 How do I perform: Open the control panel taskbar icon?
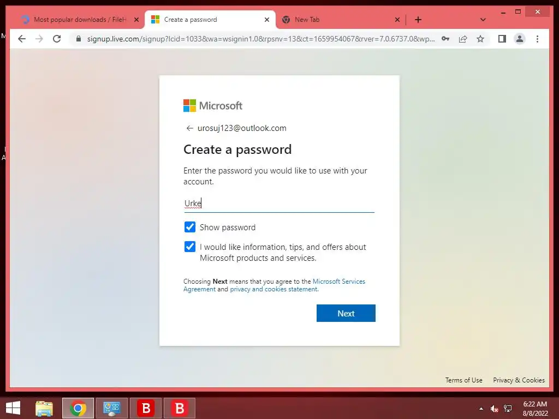(x=111, y=408)
